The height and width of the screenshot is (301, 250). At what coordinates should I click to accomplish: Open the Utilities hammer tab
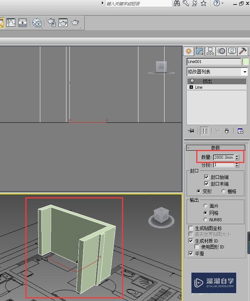(x=243, y=51)
